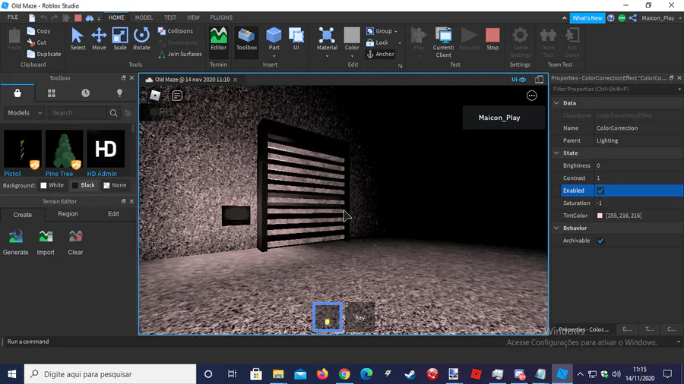The height and width of the screenshot is (384, 684).
Task: Open the Models category dropdown
Action: tap(24, 113)
